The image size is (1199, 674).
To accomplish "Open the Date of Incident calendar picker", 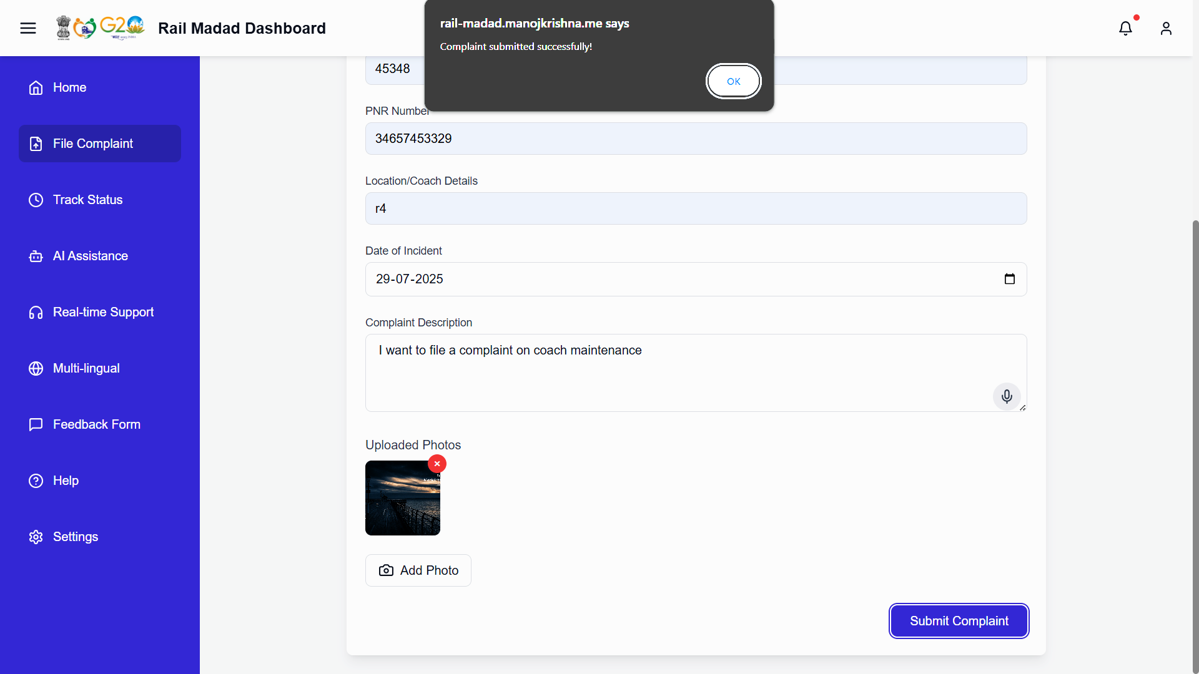I will 1010,279.
